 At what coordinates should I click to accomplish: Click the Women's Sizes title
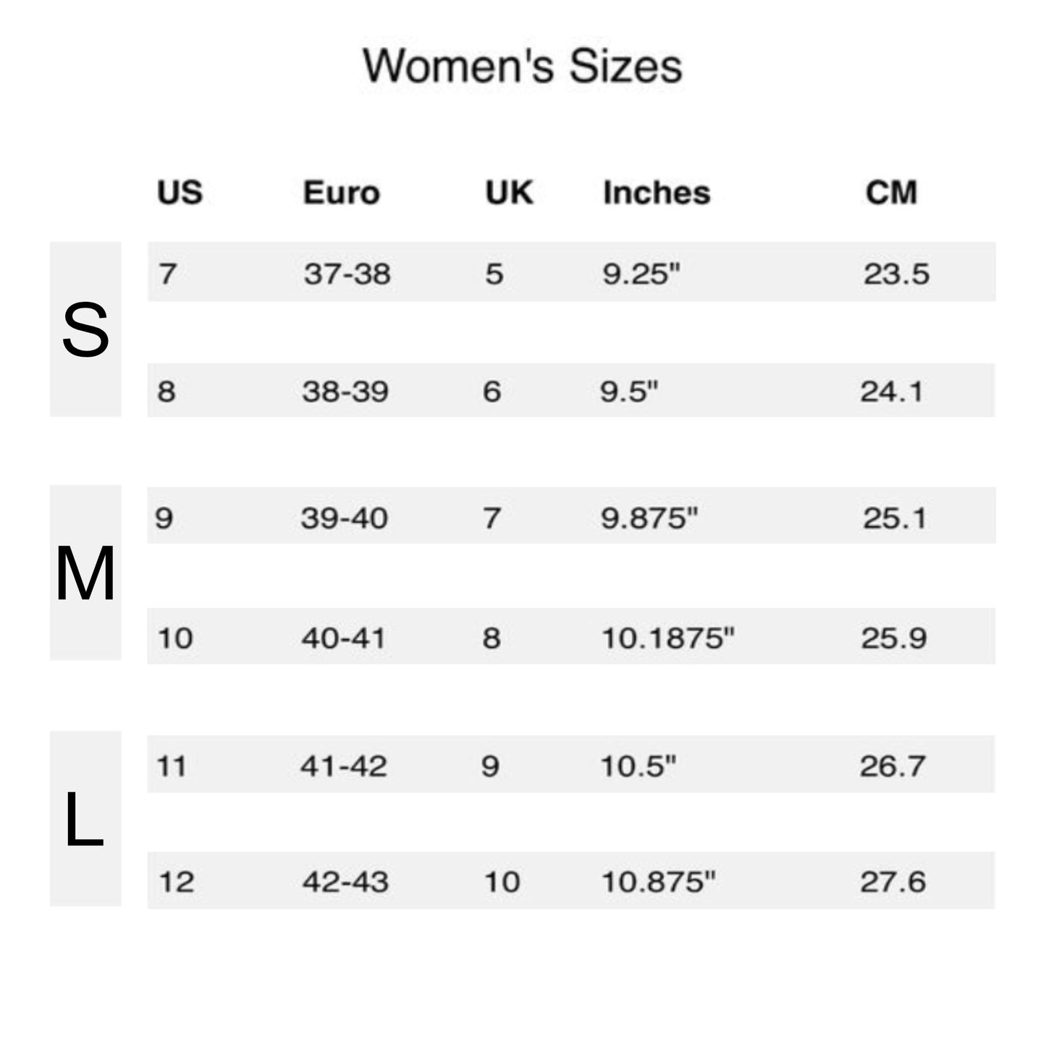522,66
